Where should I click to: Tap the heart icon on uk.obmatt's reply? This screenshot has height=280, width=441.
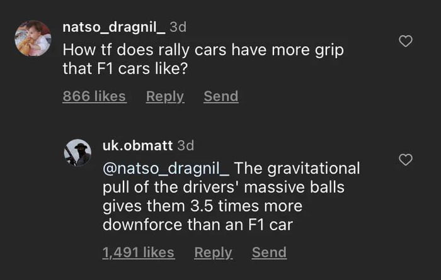[x=406, y=160]
